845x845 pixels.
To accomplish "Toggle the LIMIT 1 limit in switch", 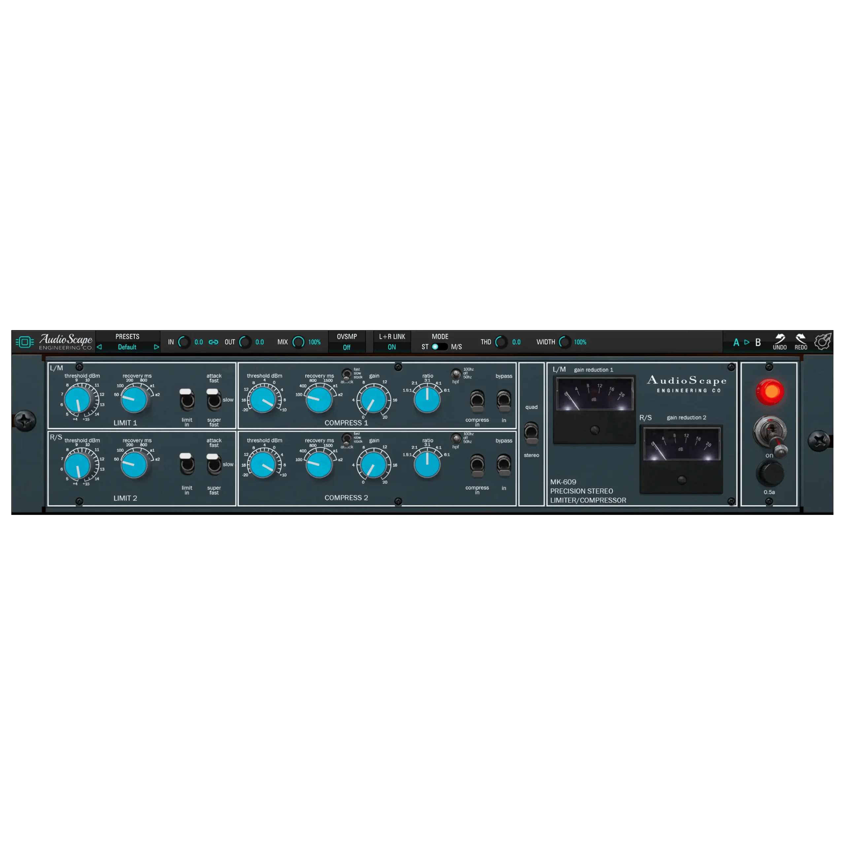I will pos(187,400).
